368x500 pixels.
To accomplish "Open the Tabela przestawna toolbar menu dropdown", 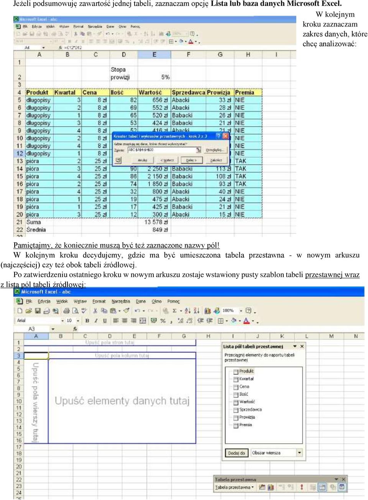I will point(234,487).
